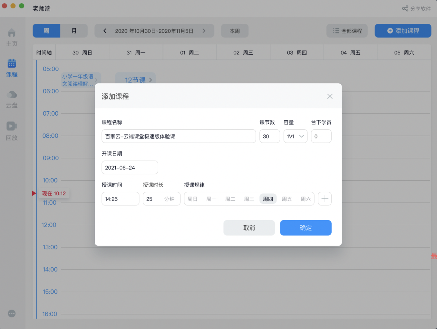Click the 03 周四 column header
Viewport: 437px width, 329px height.
297,52
